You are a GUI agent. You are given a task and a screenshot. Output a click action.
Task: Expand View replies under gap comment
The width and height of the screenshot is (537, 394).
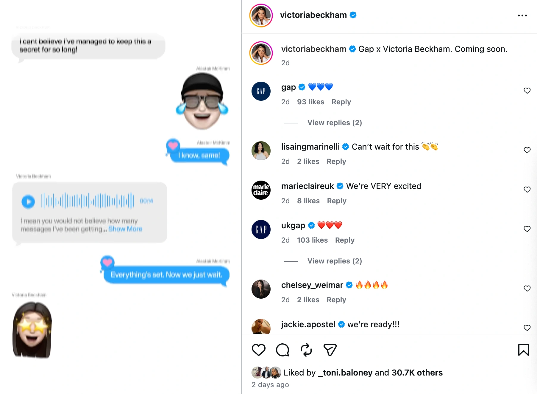[335, 123]
